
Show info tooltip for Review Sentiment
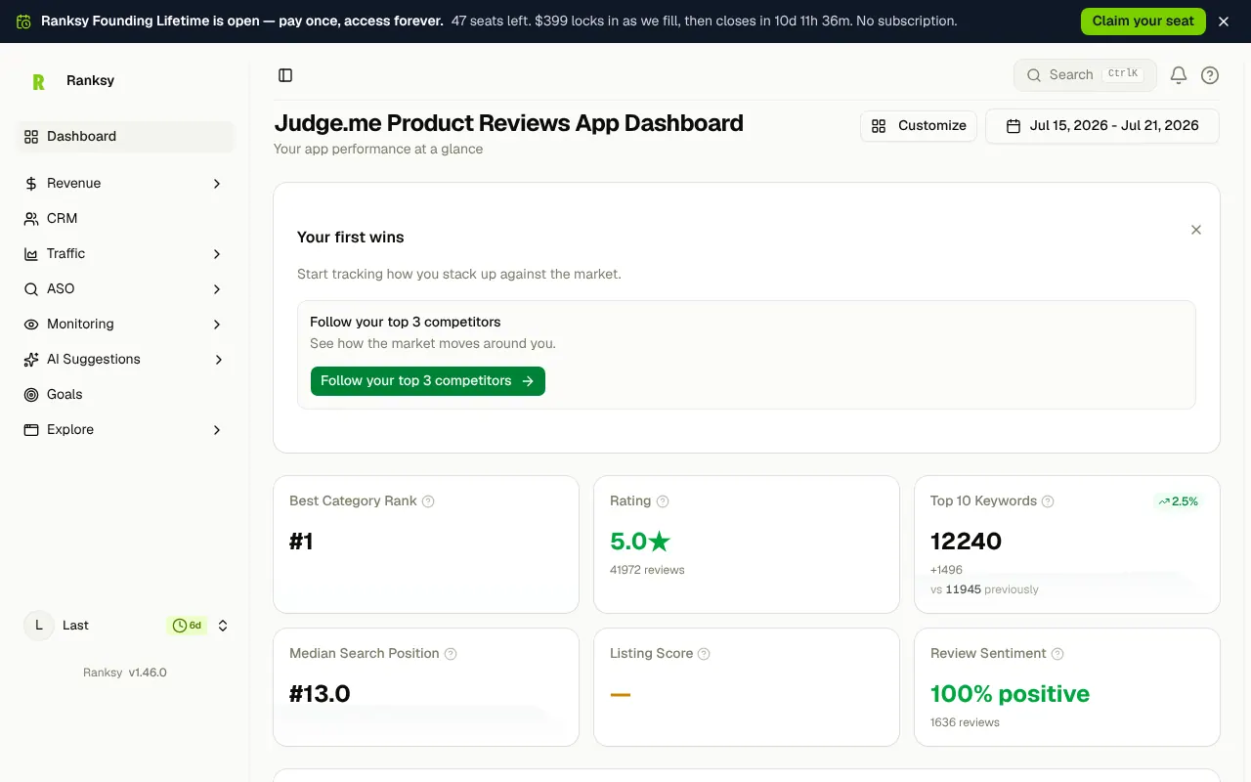[1057, 654]
